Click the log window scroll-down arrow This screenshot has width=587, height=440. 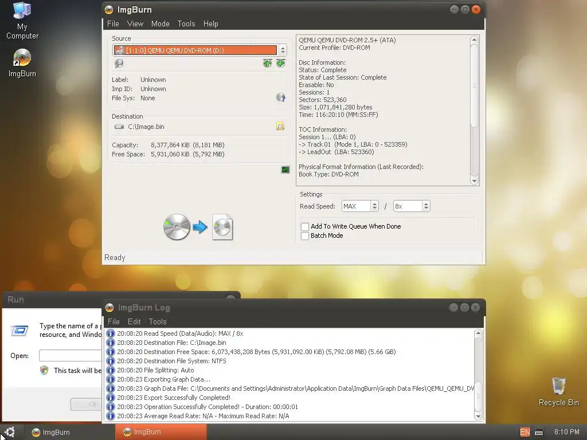click(478, 416)
